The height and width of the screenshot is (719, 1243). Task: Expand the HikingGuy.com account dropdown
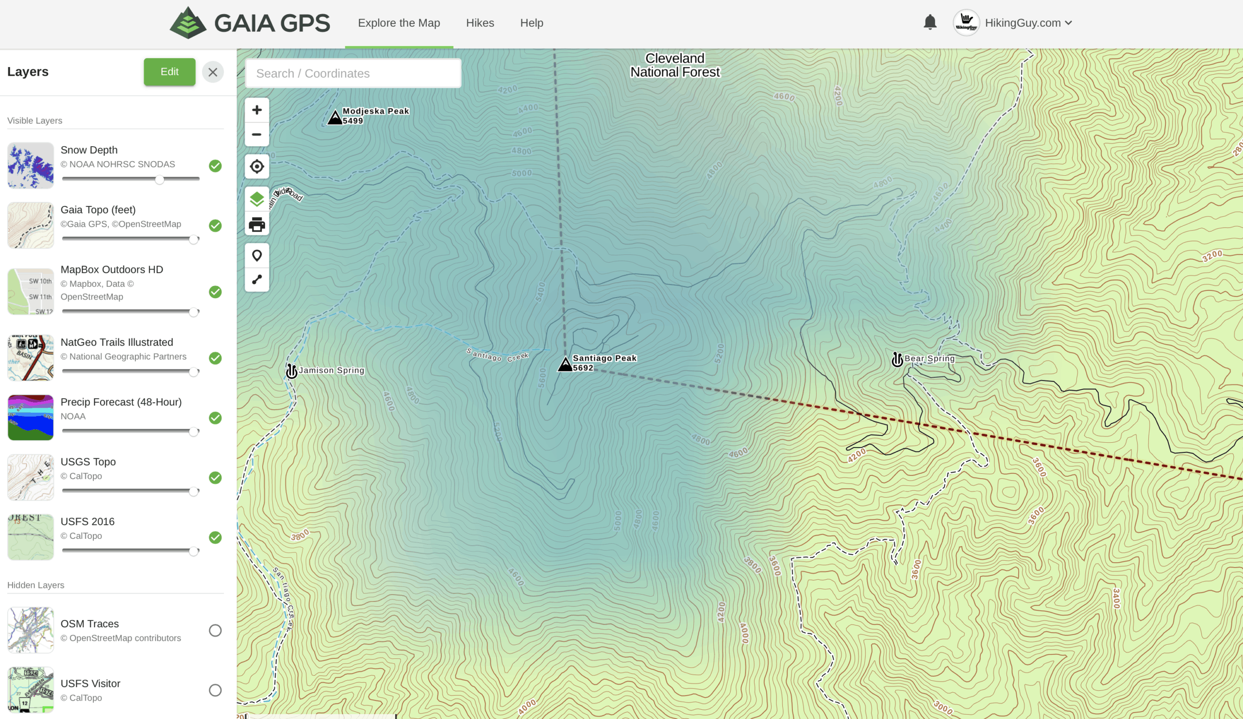pyautogui.click(x=1028, y=23)
